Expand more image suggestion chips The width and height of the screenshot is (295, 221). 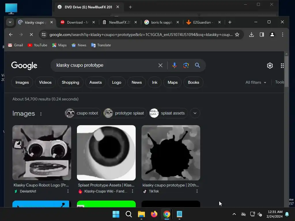(x=195, y=113)
